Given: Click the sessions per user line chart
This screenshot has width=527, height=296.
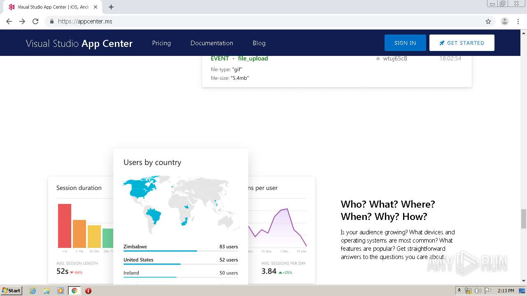Looking at the screenshot, I should (277, 227).
